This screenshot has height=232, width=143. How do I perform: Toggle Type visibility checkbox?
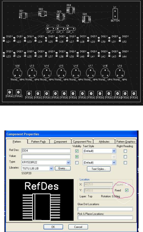(77, 163)
